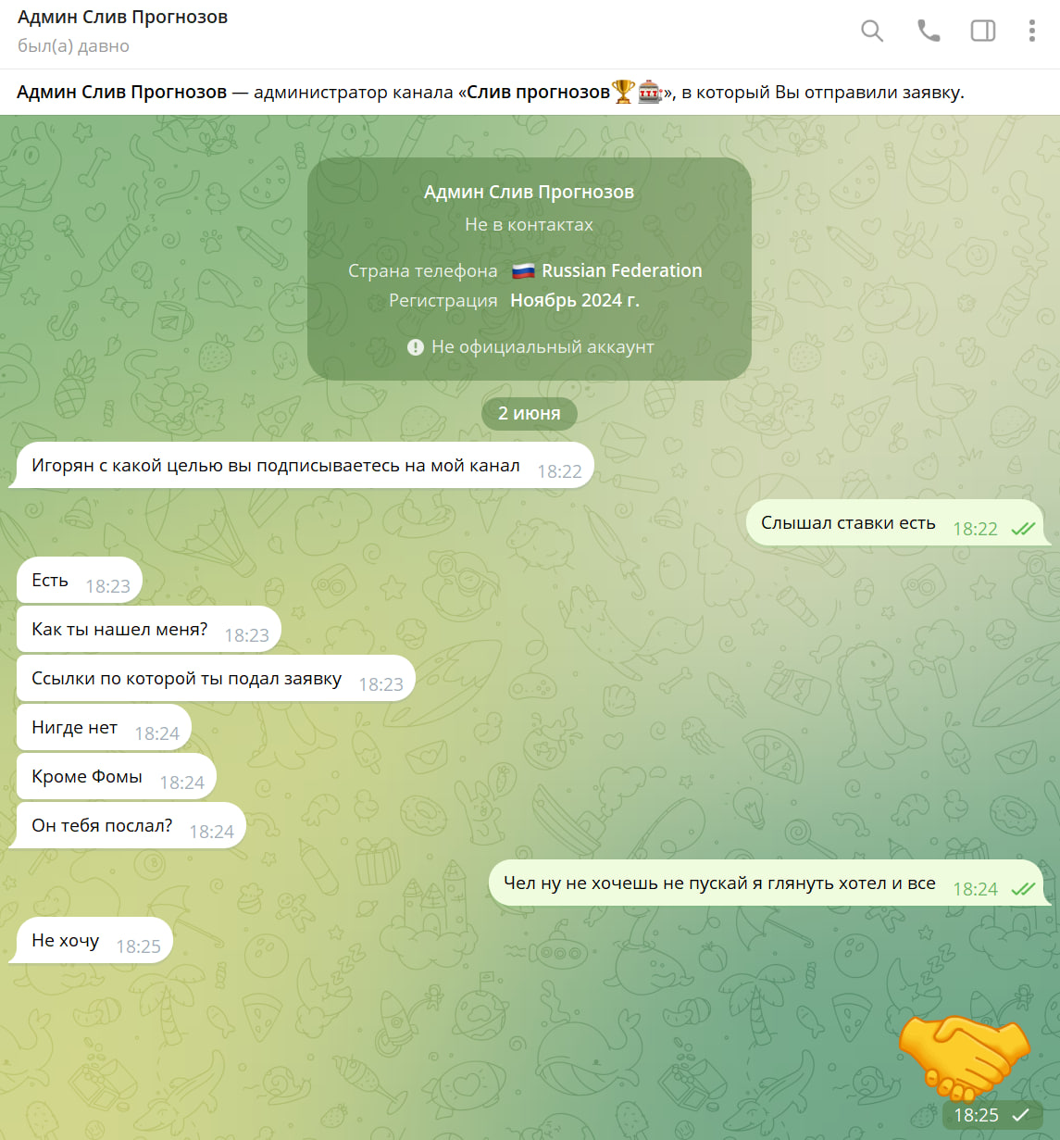Start a voice call with the admin
The width and height of the screenshot is (1060, 1140).
pos(928,31)
